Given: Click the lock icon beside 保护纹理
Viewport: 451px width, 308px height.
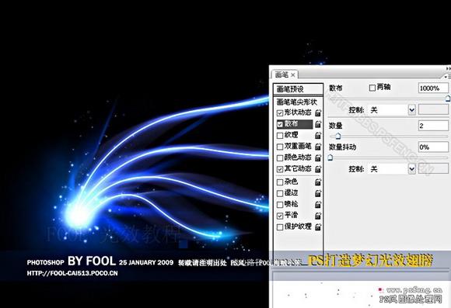Looking at the screenshot, I should (317, 227).
